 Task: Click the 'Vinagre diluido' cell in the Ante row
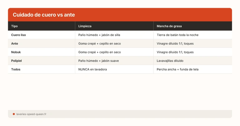coord(175,43)
